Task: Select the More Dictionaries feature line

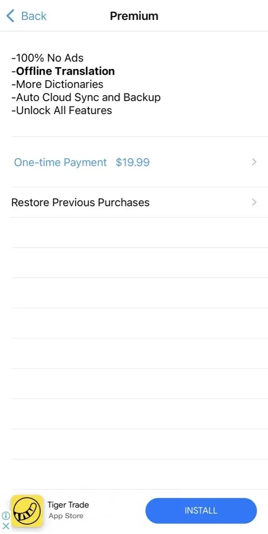Action: (x=57, y=84)
